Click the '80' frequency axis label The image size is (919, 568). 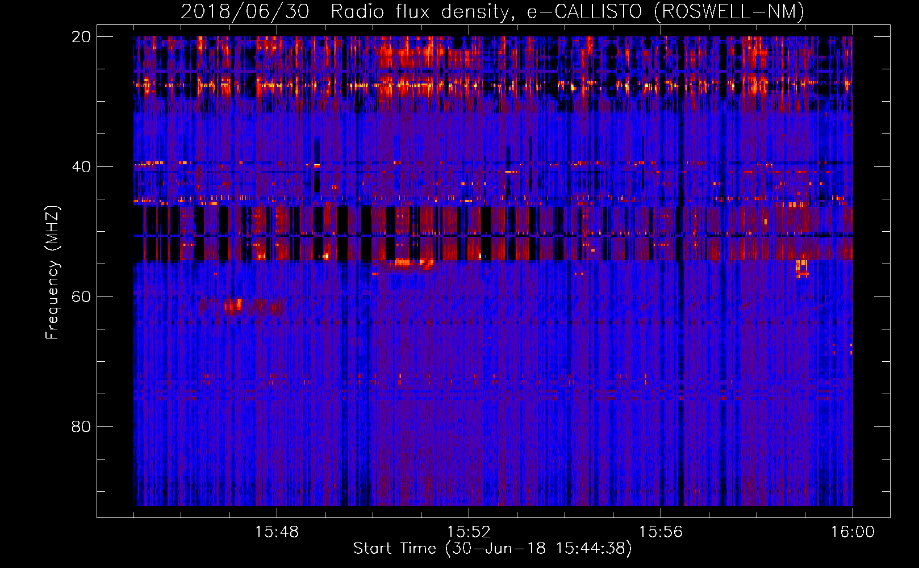[x=81, y=427]
